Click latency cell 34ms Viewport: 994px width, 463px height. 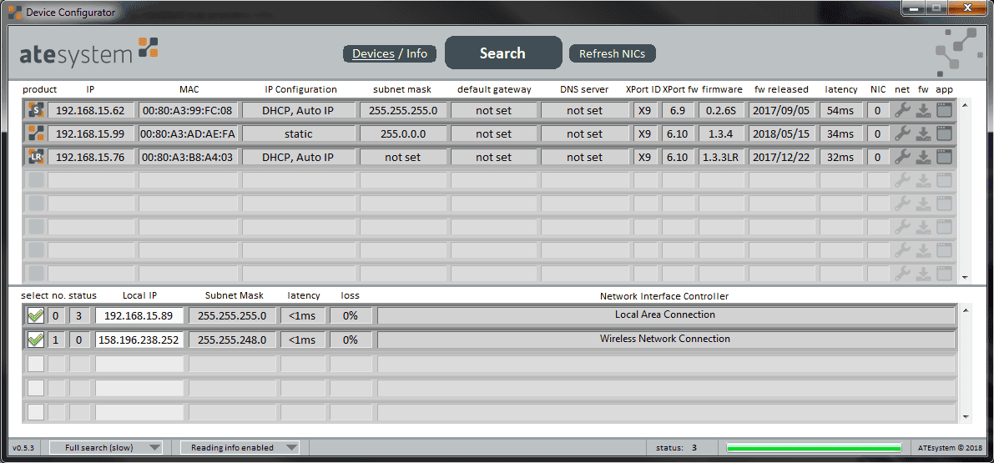[841, 133]
